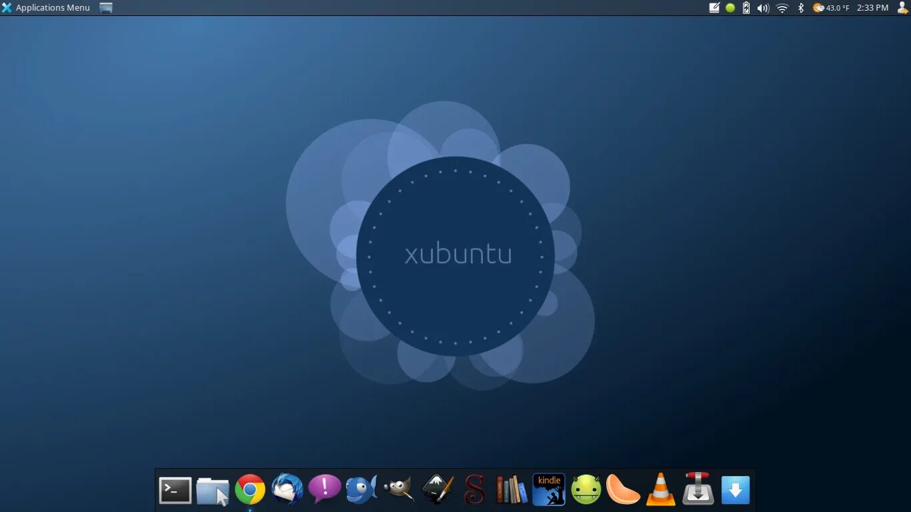The width and height of the screenshot is (911, 512).
Task: Launch GIMP from the dock
Action: click(399, 489)
